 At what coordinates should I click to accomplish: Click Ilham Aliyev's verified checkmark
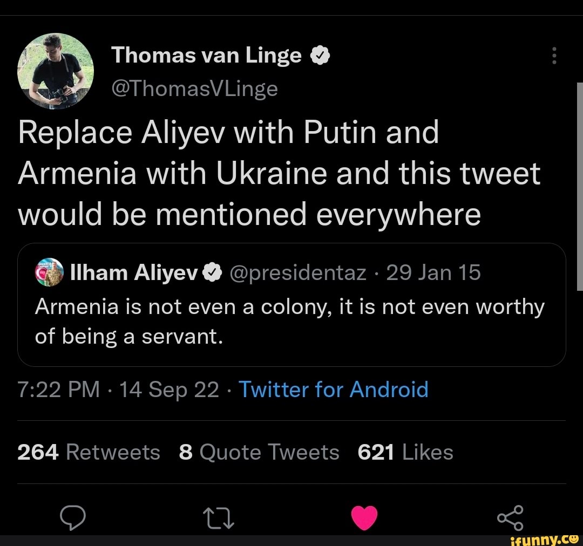[x=212, y=272]
